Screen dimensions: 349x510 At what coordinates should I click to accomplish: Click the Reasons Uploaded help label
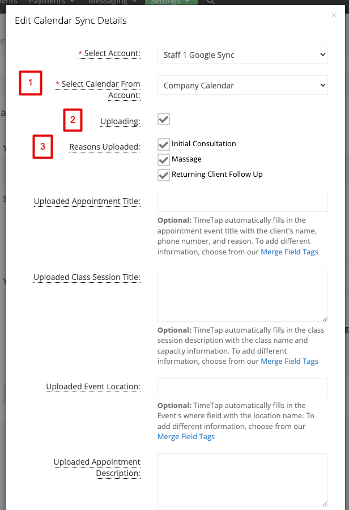pos(105,147)
